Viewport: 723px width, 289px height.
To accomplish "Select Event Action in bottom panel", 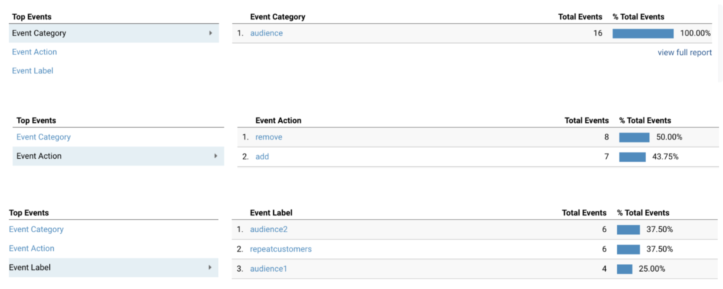I will pos(31,248).
